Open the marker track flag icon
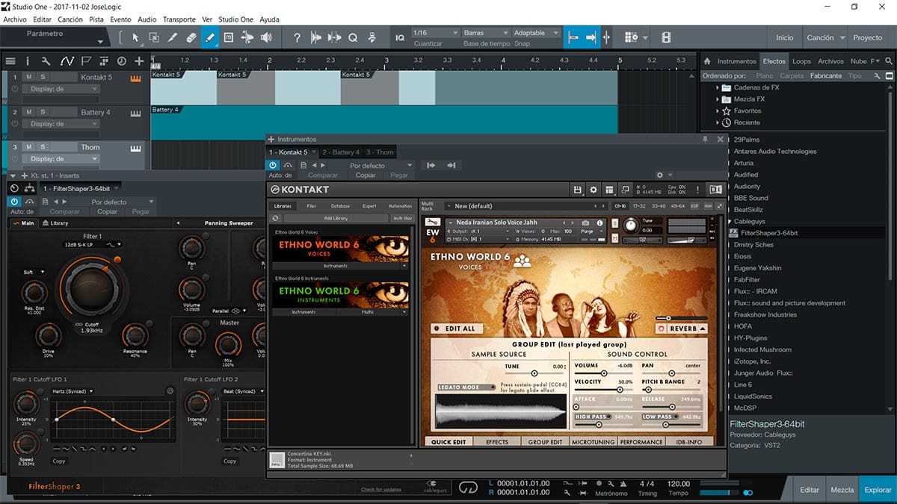This screenshot has width=897, height=504. (85, 61)
